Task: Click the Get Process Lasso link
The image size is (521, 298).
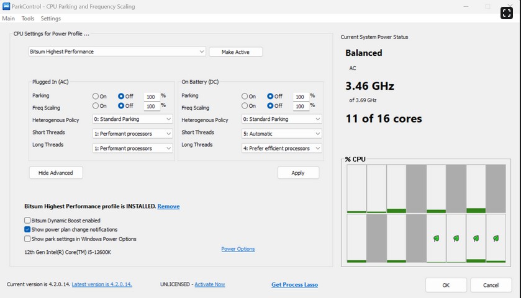Action: 294,284
